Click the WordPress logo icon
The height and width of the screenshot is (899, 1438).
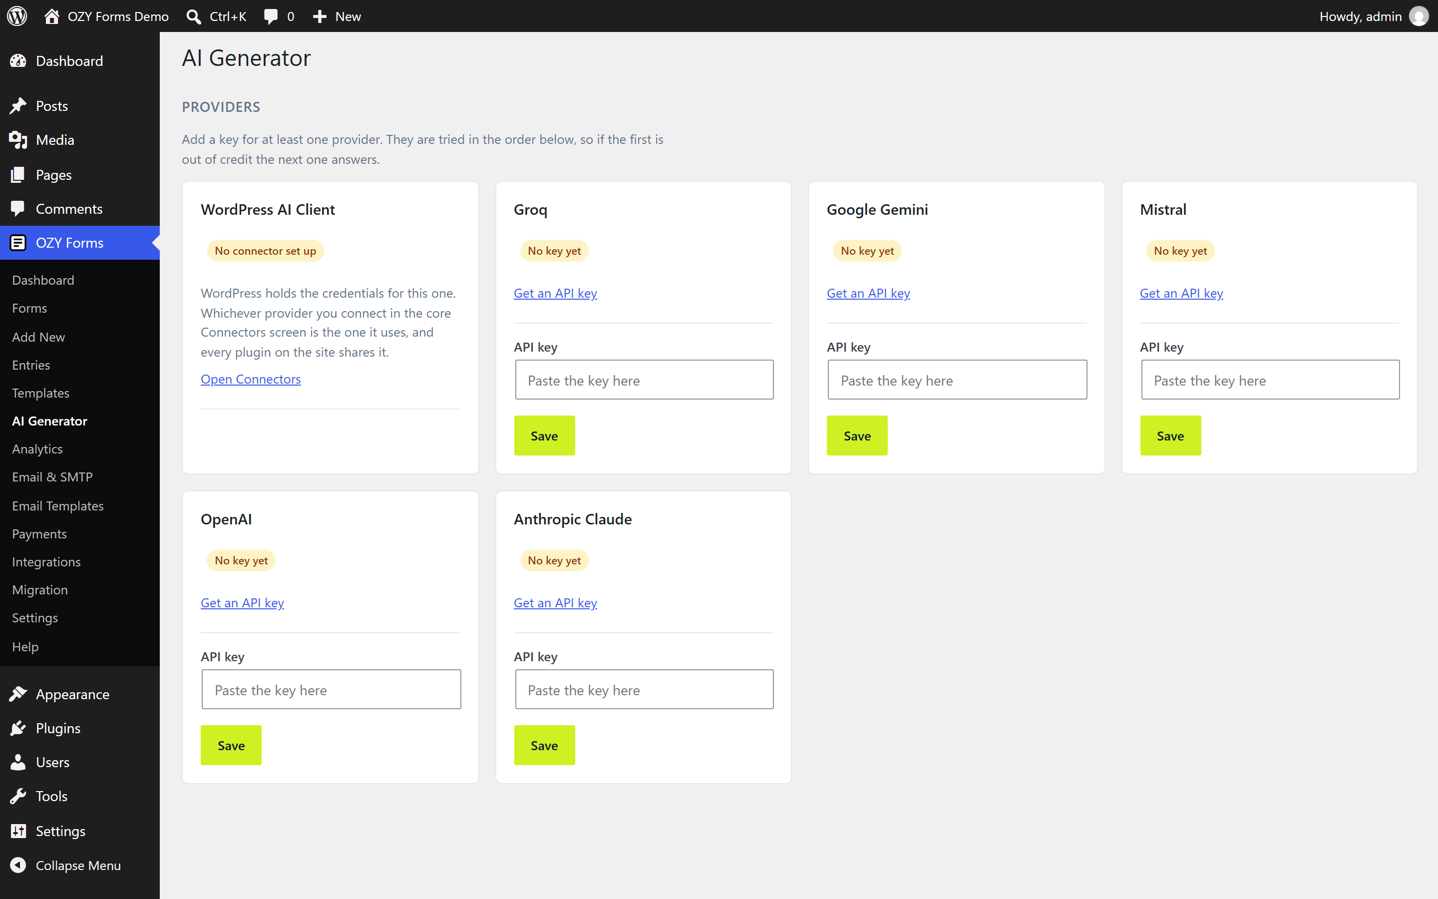[x=17, y=16]
